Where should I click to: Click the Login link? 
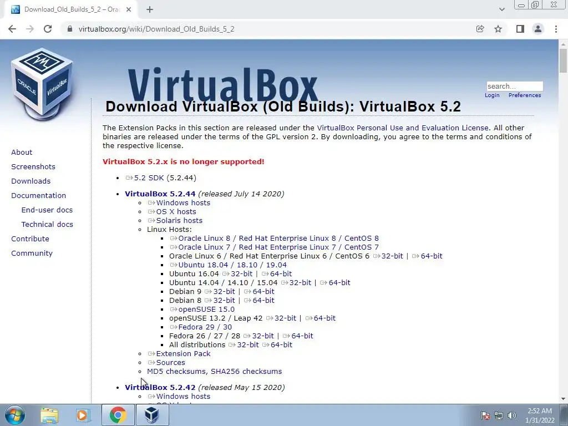pos(492,95)
